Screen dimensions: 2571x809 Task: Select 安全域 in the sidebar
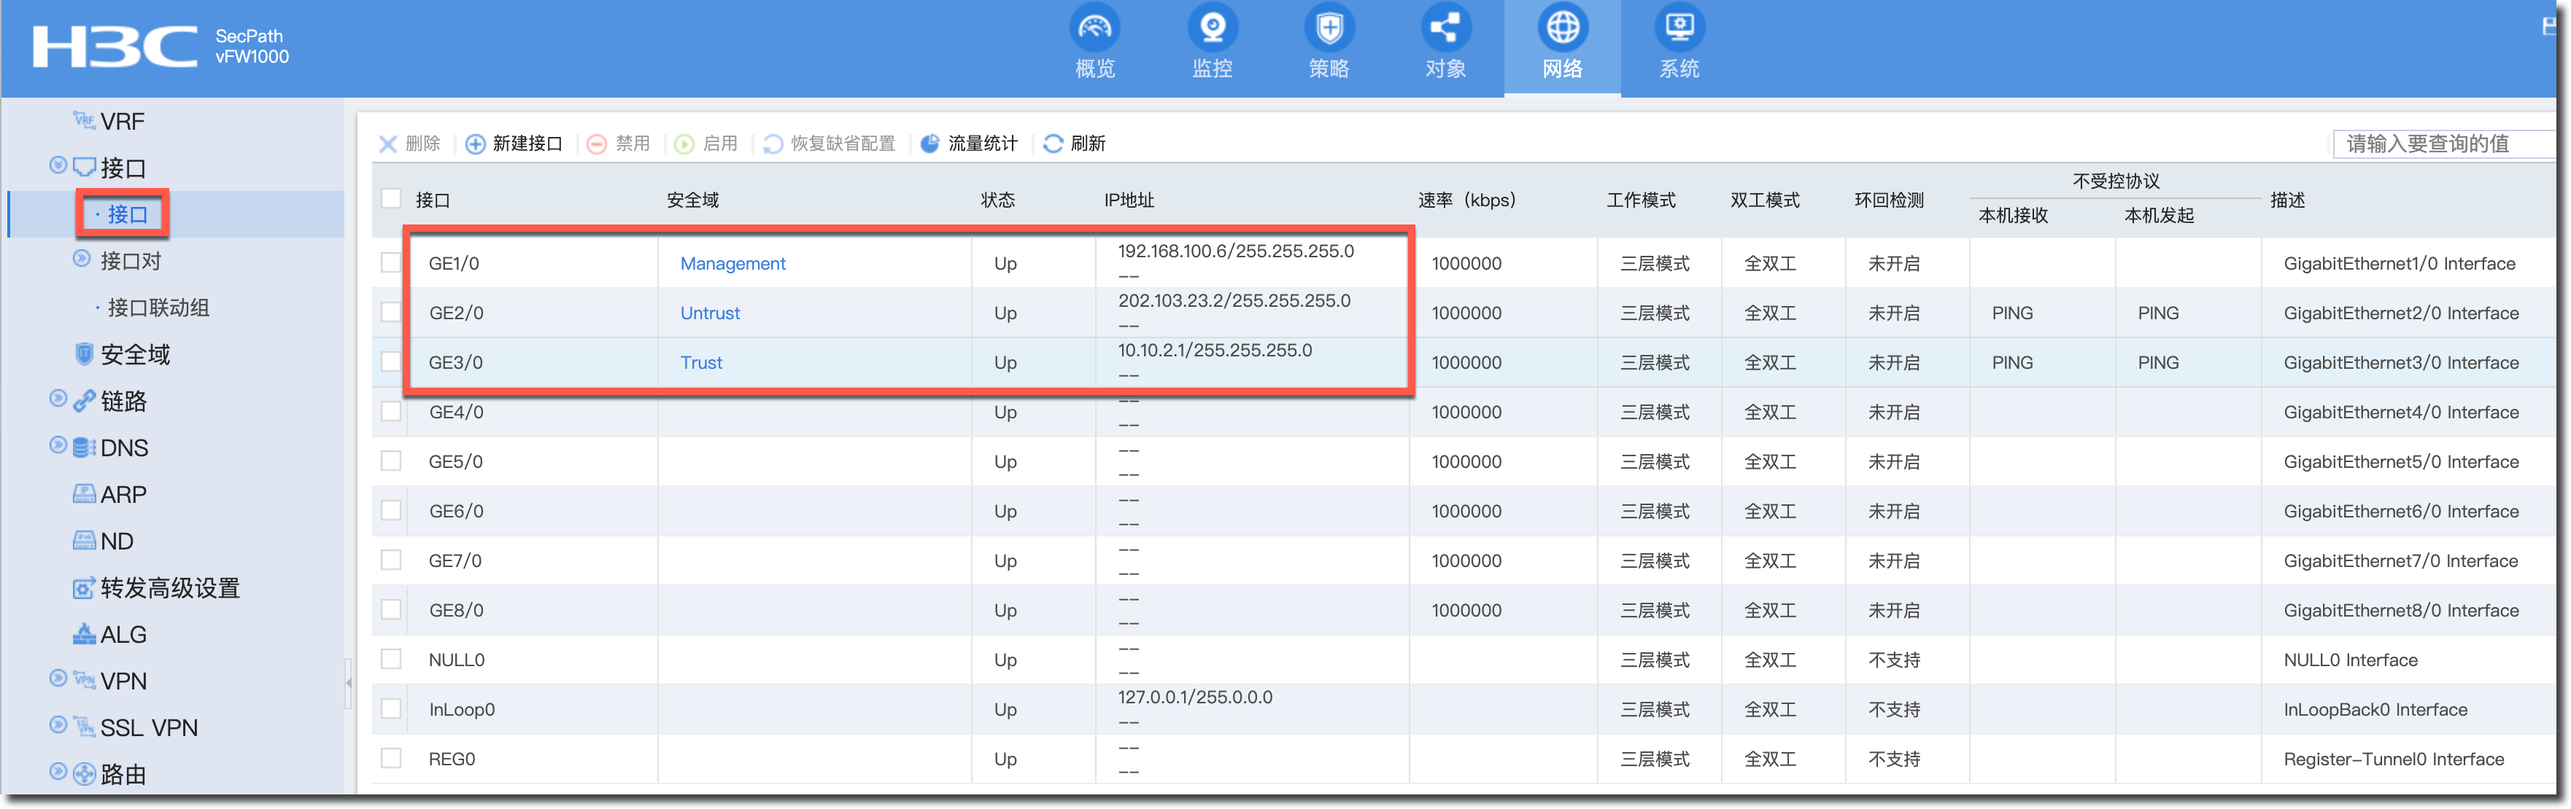(135, 354)
